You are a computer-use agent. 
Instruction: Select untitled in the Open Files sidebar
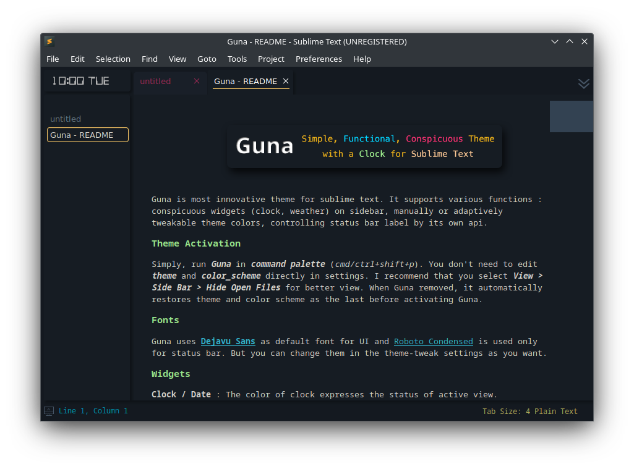pos(66,119)
